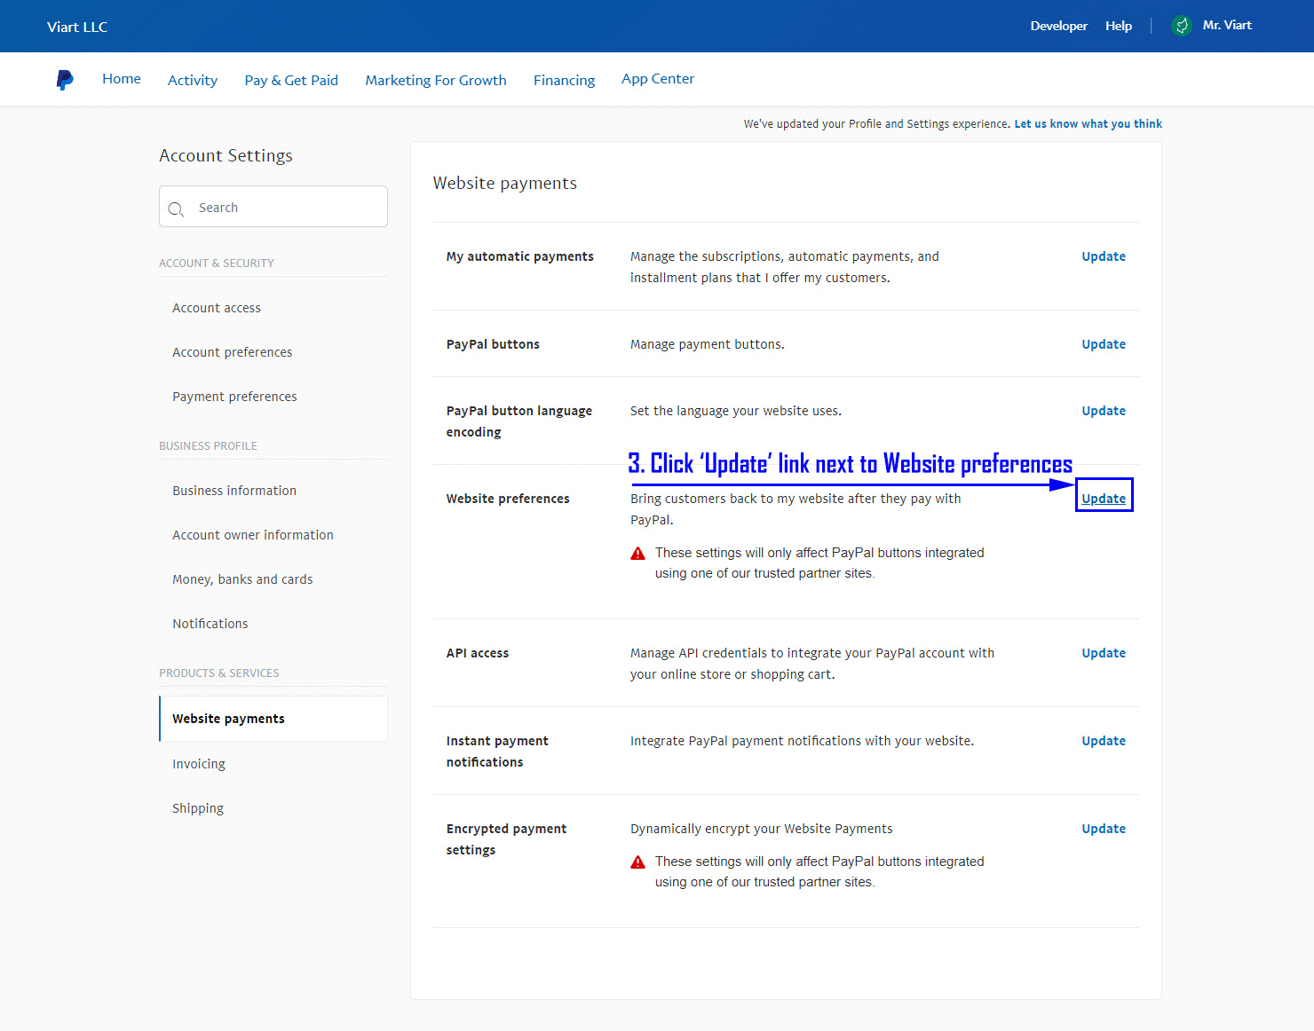The height and width of the screenshot is (1031, 1314).
Task: Click warning icon under Website preferences
Action: (637, 553)
